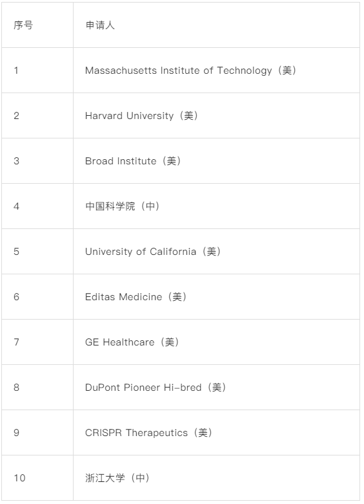Screen dimensions: 364x504
Task: Click rank number 3 cell
Action: click(37, 161)
